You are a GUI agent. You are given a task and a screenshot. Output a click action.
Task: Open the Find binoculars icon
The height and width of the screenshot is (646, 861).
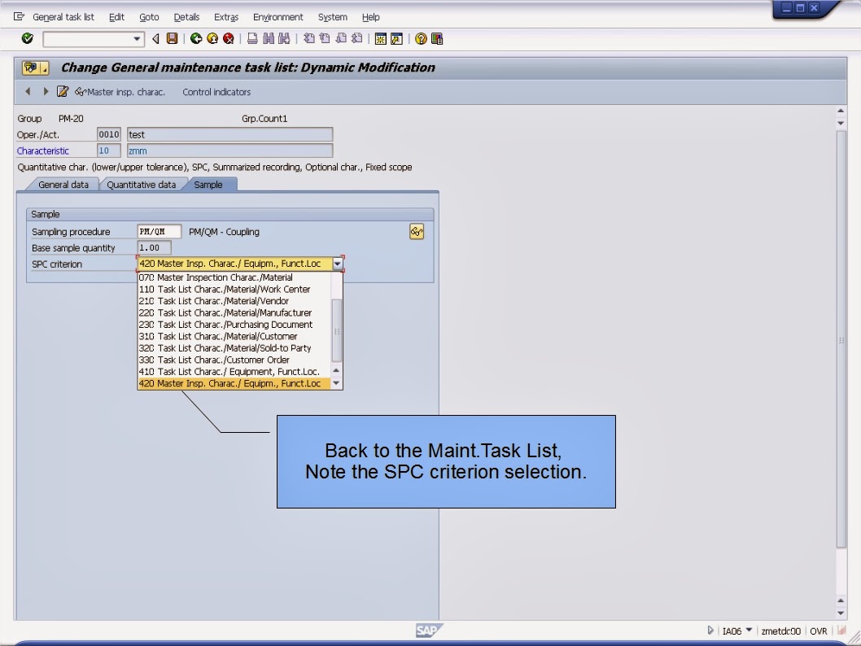[270, 38]
